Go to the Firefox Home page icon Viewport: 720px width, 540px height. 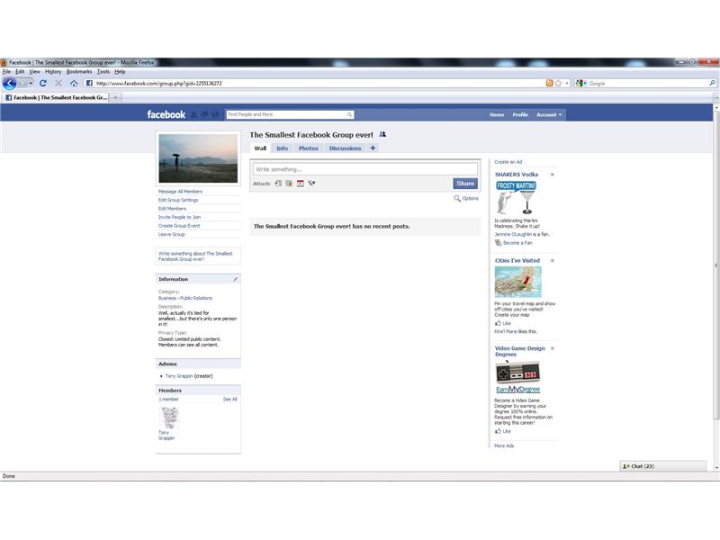(74, 83)
